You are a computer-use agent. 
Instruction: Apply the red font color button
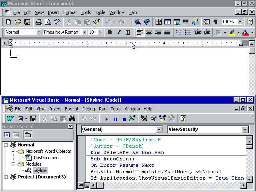(245, 32)
